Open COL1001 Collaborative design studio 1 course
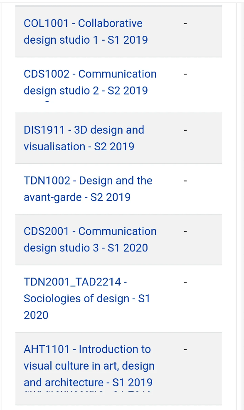This screenshot has height=410, width=244. (x=86, y=31)
